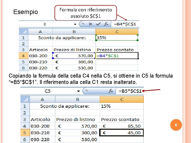This screenshot has height=143, width=191.
Task: Select column B header in the sheet being edited
Action: click(74, 32)
